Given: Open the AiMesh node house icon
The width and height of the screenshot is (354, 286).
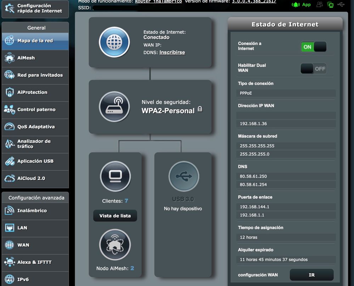Looking at the screenshot, I should click(115, 245).
